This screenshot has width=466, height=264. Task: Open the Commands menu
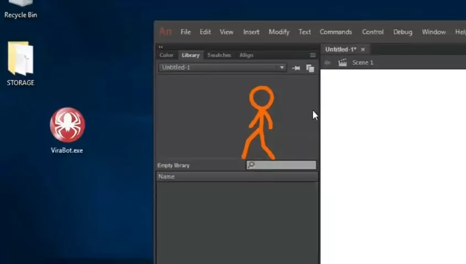point(335,32)
